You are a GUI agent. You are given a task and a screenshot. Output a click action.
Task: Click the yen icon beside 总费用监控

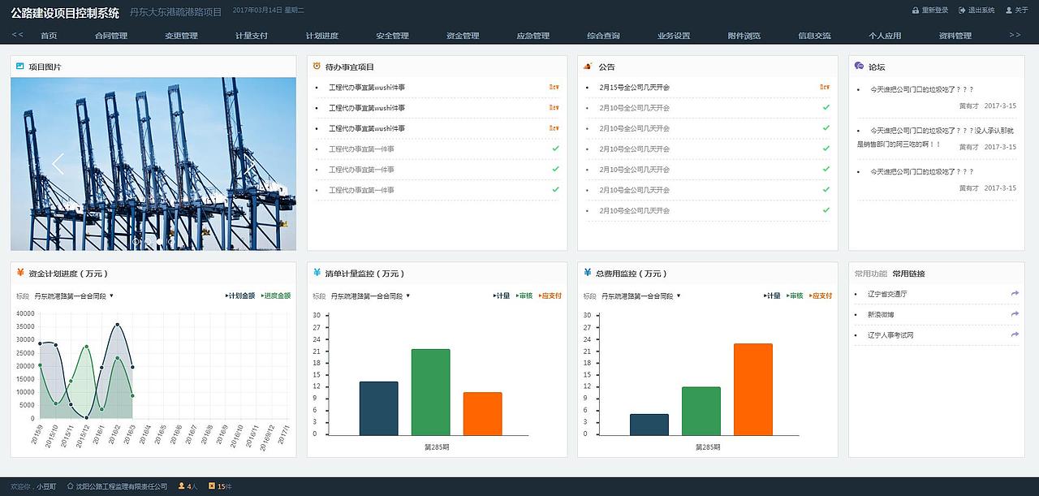tap(587, 273)
